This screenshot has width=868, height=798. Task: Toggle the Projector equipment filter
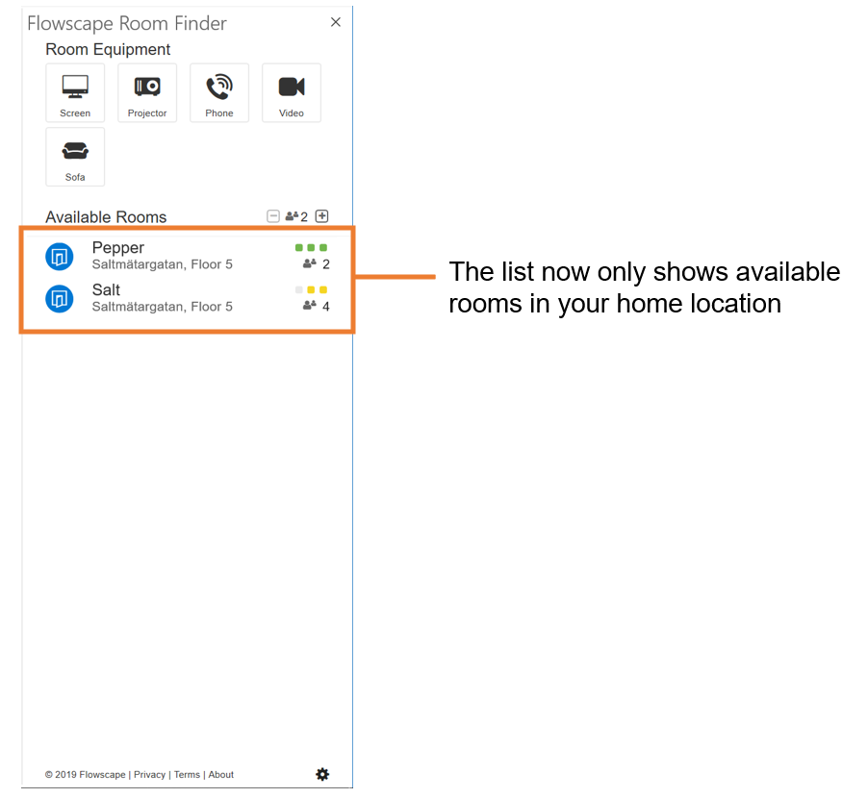coord(146,93)
